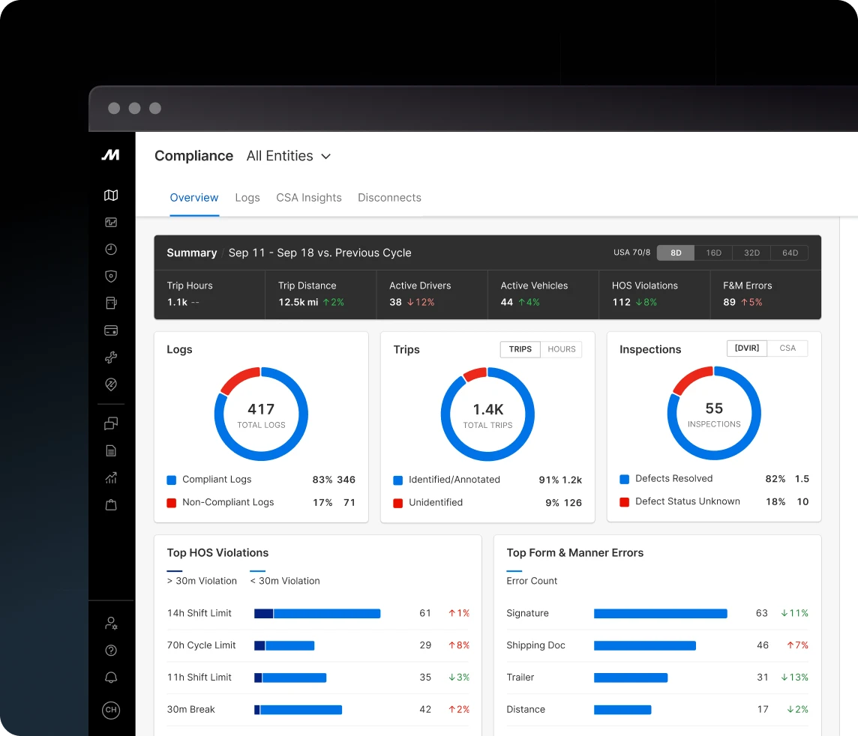Open the map view sidebar icon
Image resolution: width=858 pixels, height=736 pixels.
[111, 196]
